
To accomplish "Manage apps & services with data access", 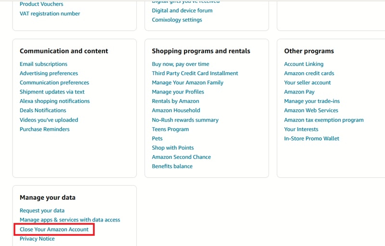I will point(70,220).
